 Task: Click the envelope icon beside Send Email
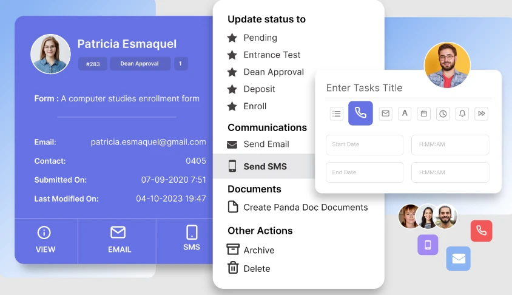click(x=232, y=144)
